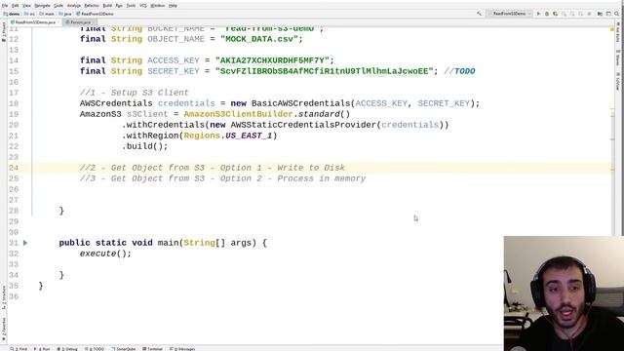Run the app with the green play icon

(538, 14)
